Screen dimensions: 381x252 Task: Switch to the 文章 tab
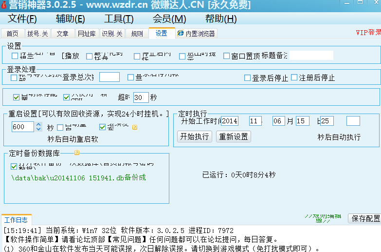pos(62,34)
